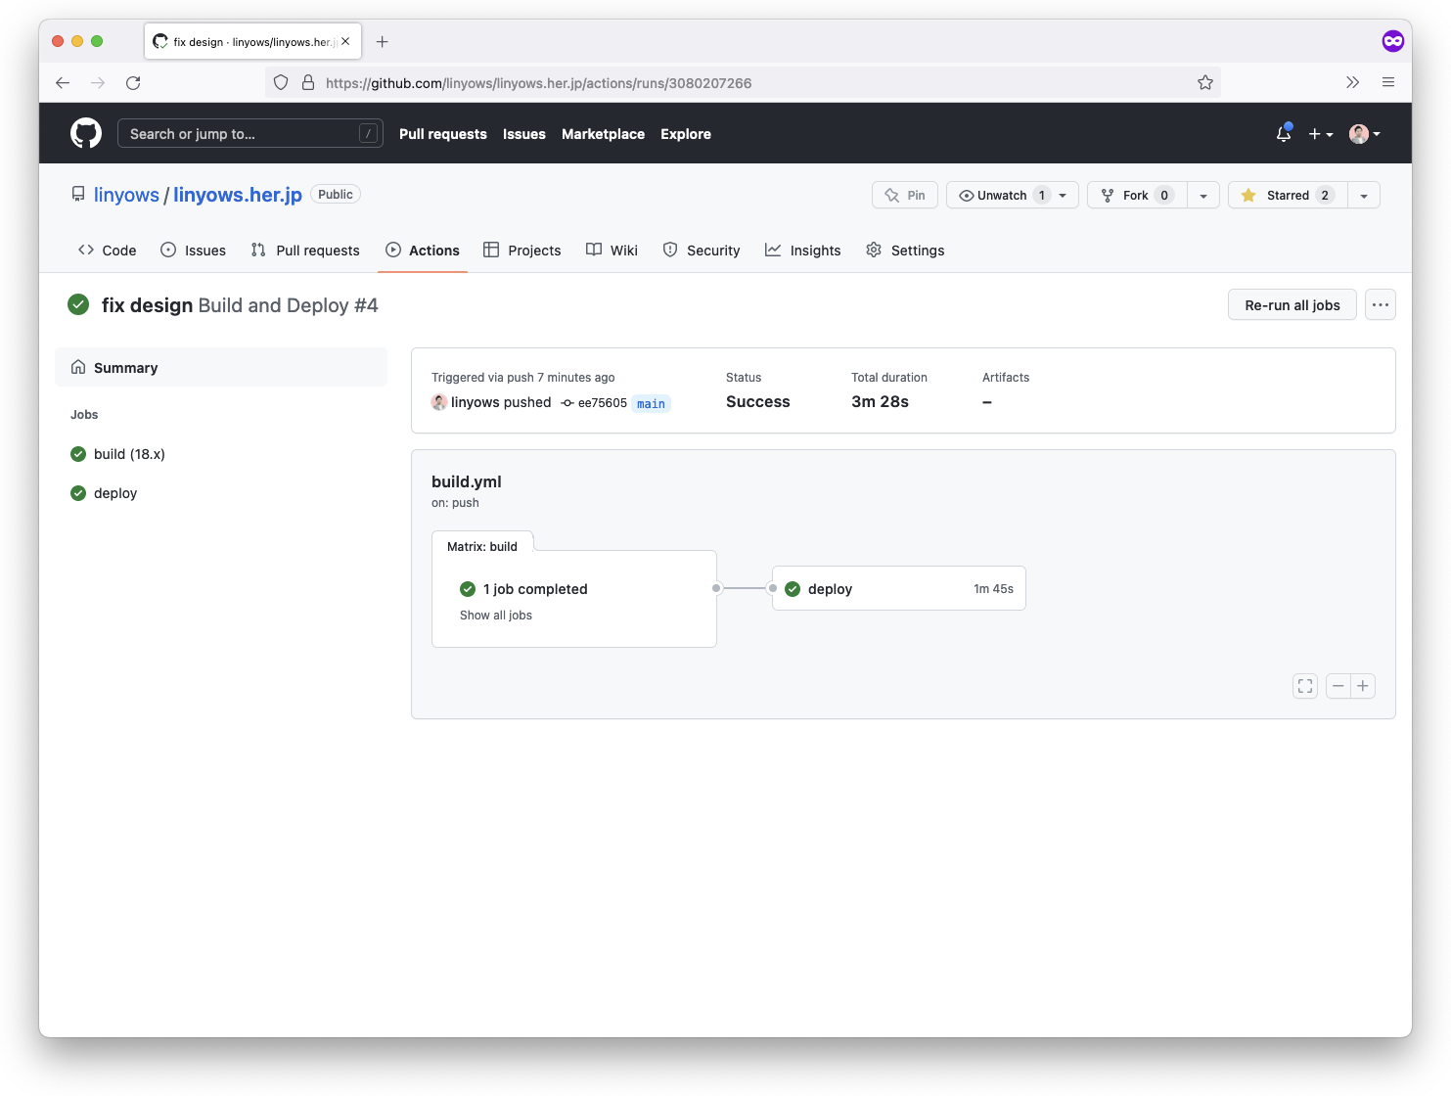Click the GitHub octocat home logo
This screenshot has width=1451, height=1096.
coord(86,133)
